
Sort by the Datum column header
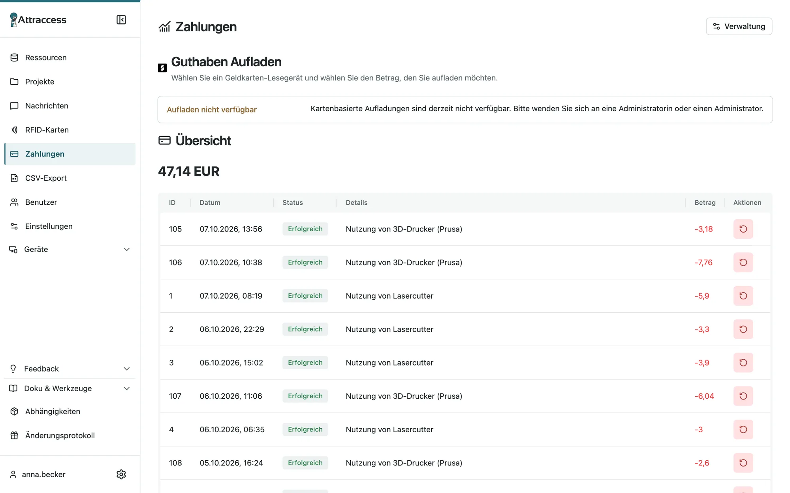coord(210,202)
